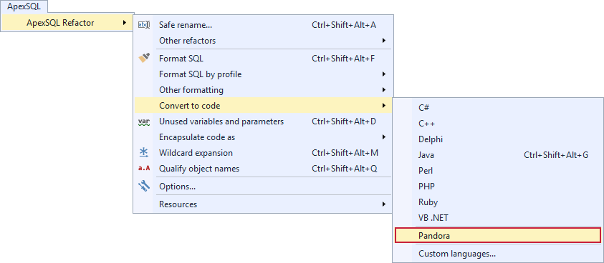Open the Encapsulate code as entry
The image size is (604, 263).
coord(263,137)
